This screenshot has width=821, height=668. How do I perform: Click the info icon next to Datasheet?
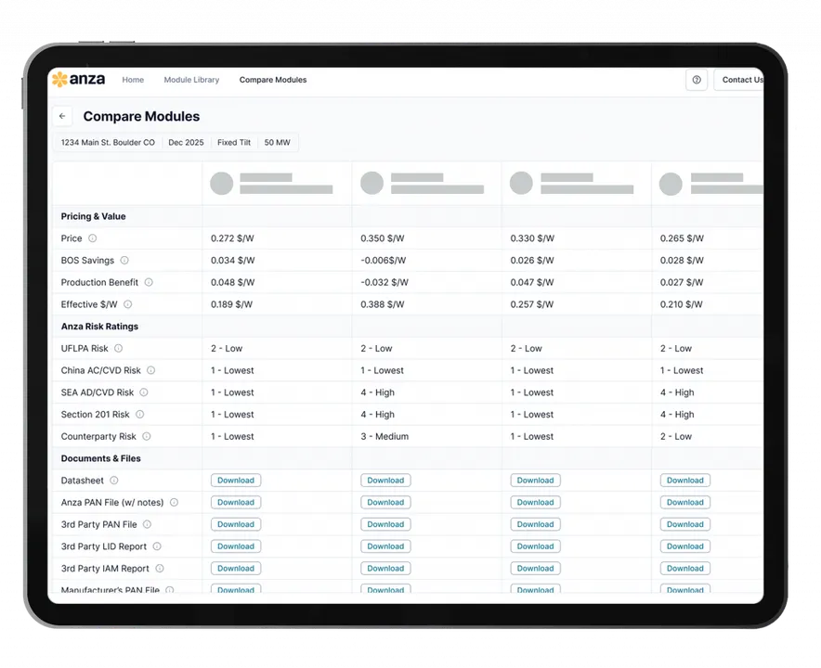114,481
